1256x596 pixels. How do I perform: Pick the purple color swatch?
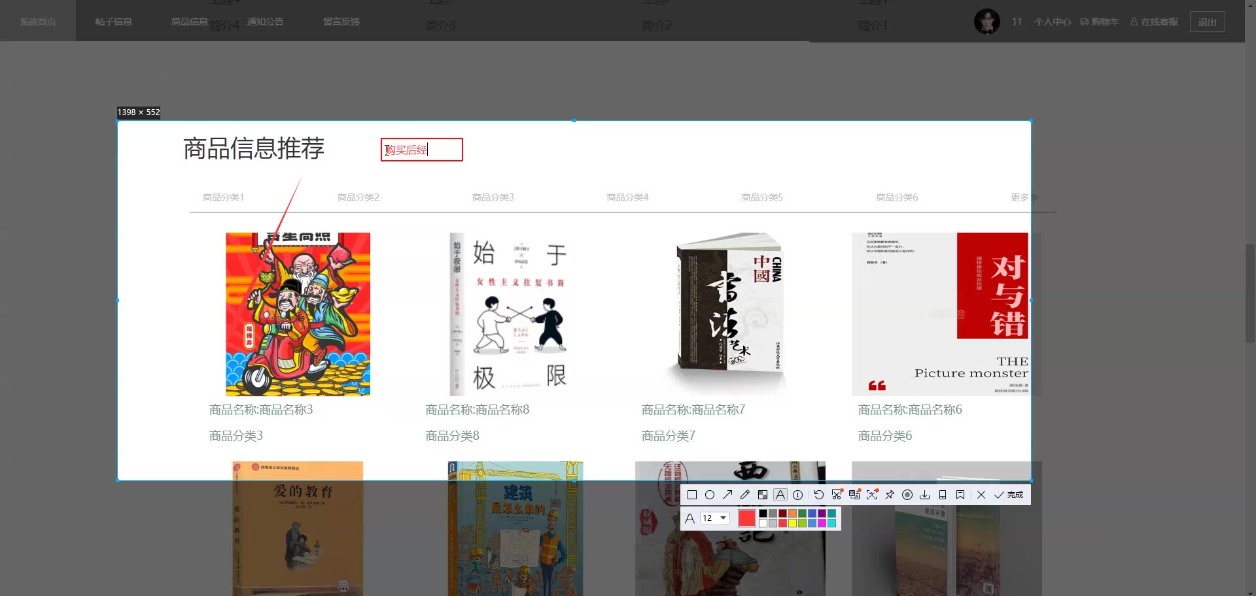tap(822, 514)
